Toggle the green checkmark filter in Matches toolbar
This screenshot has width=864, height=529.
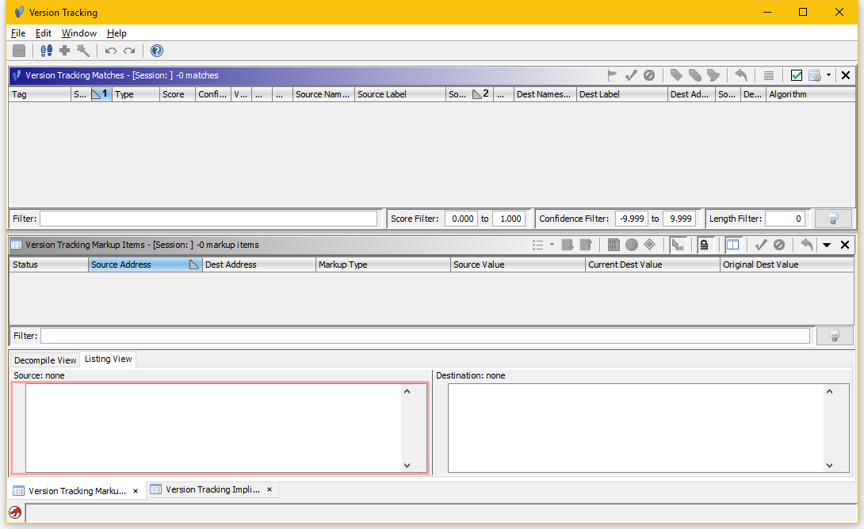tap(797, 75)
